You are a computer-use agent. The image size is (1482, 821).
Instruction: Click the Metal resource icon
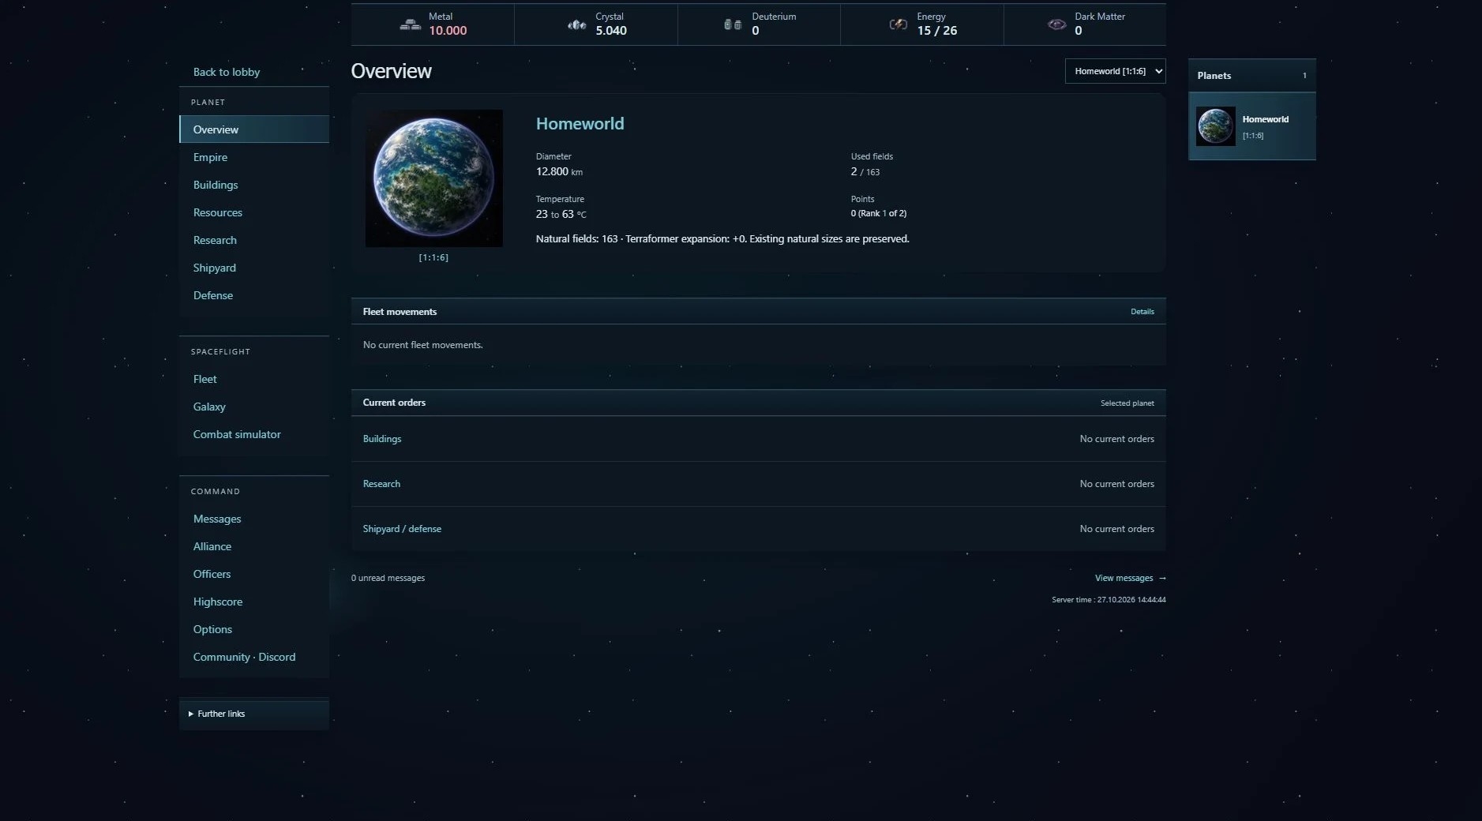(x=410, y=24)
